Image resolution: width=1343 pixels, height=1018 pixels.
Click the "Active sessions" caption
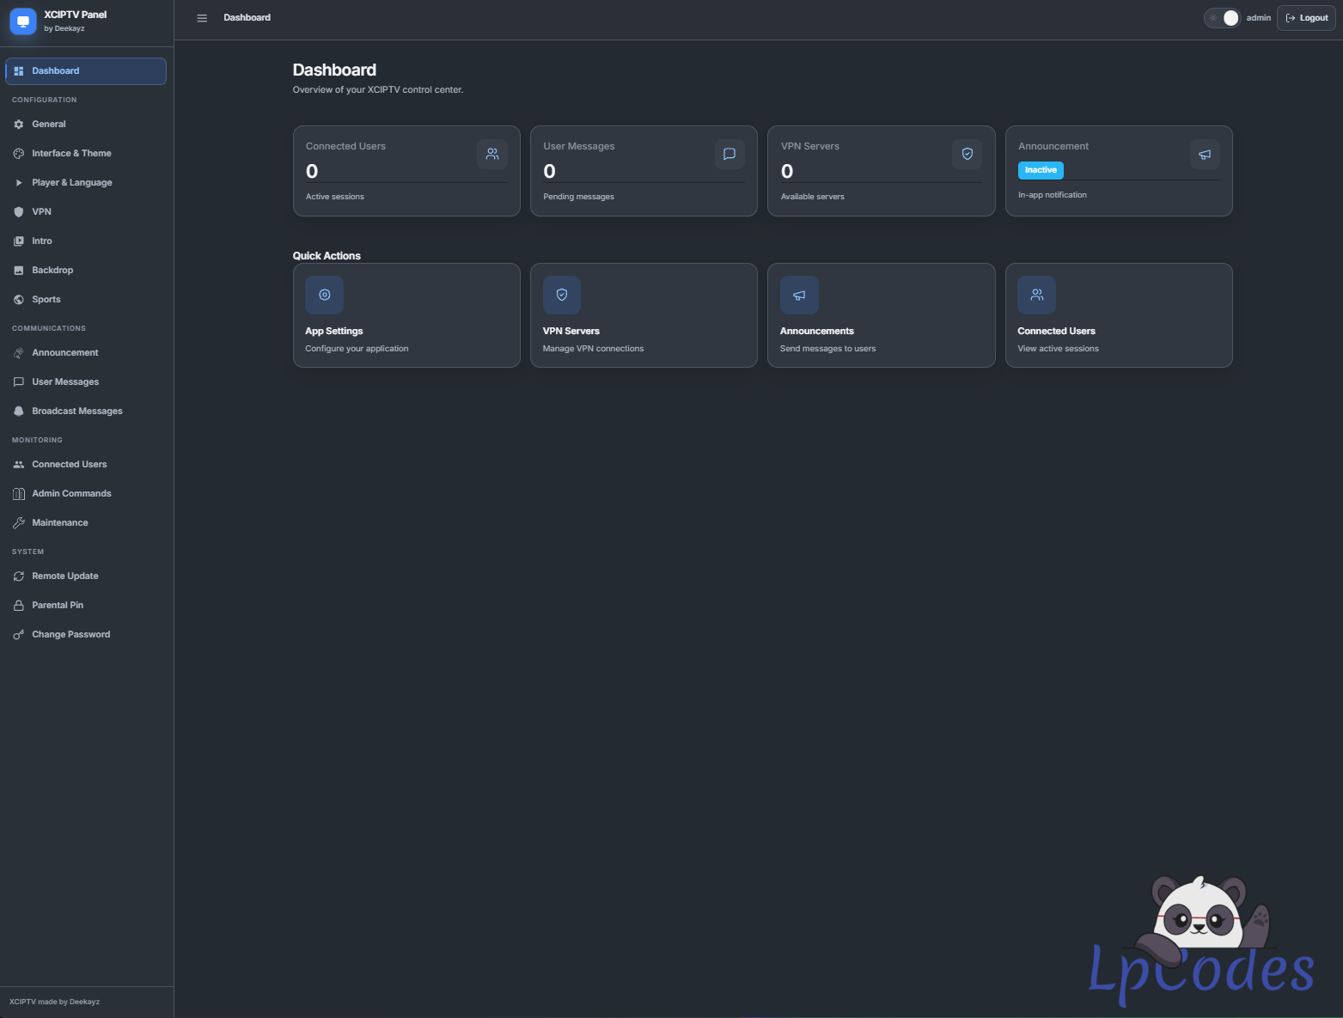coord(335,197)
